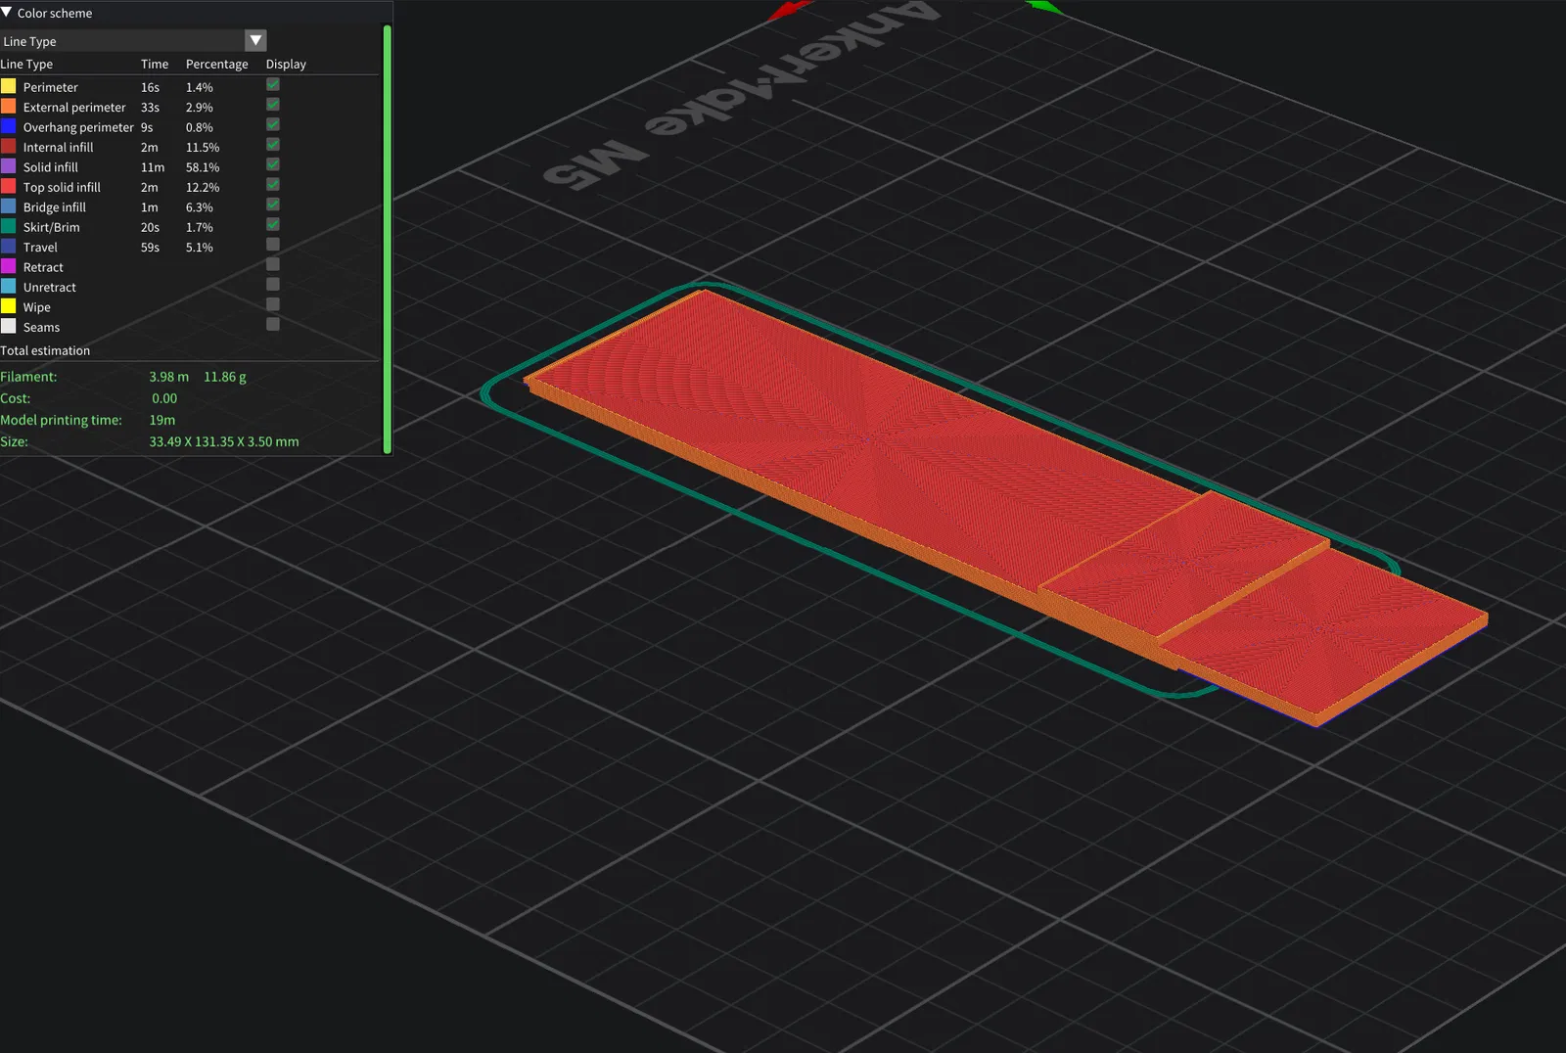Click the filament weight "11.86 g"
The height and width of the screenshot is (1053, 1566).
click(225, 377)
